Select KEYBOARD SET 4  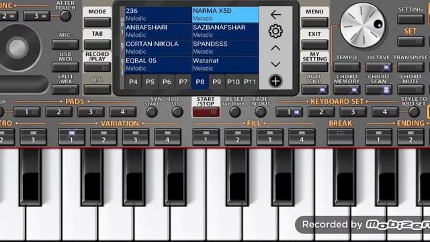(385, 112)
